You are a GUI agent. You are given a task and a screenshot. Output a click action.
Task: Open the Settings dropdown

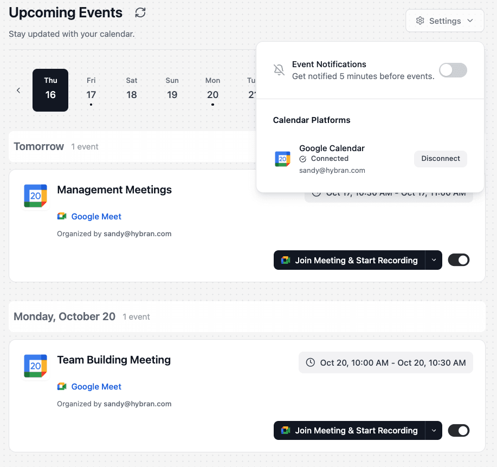click(x=444, y=21)
